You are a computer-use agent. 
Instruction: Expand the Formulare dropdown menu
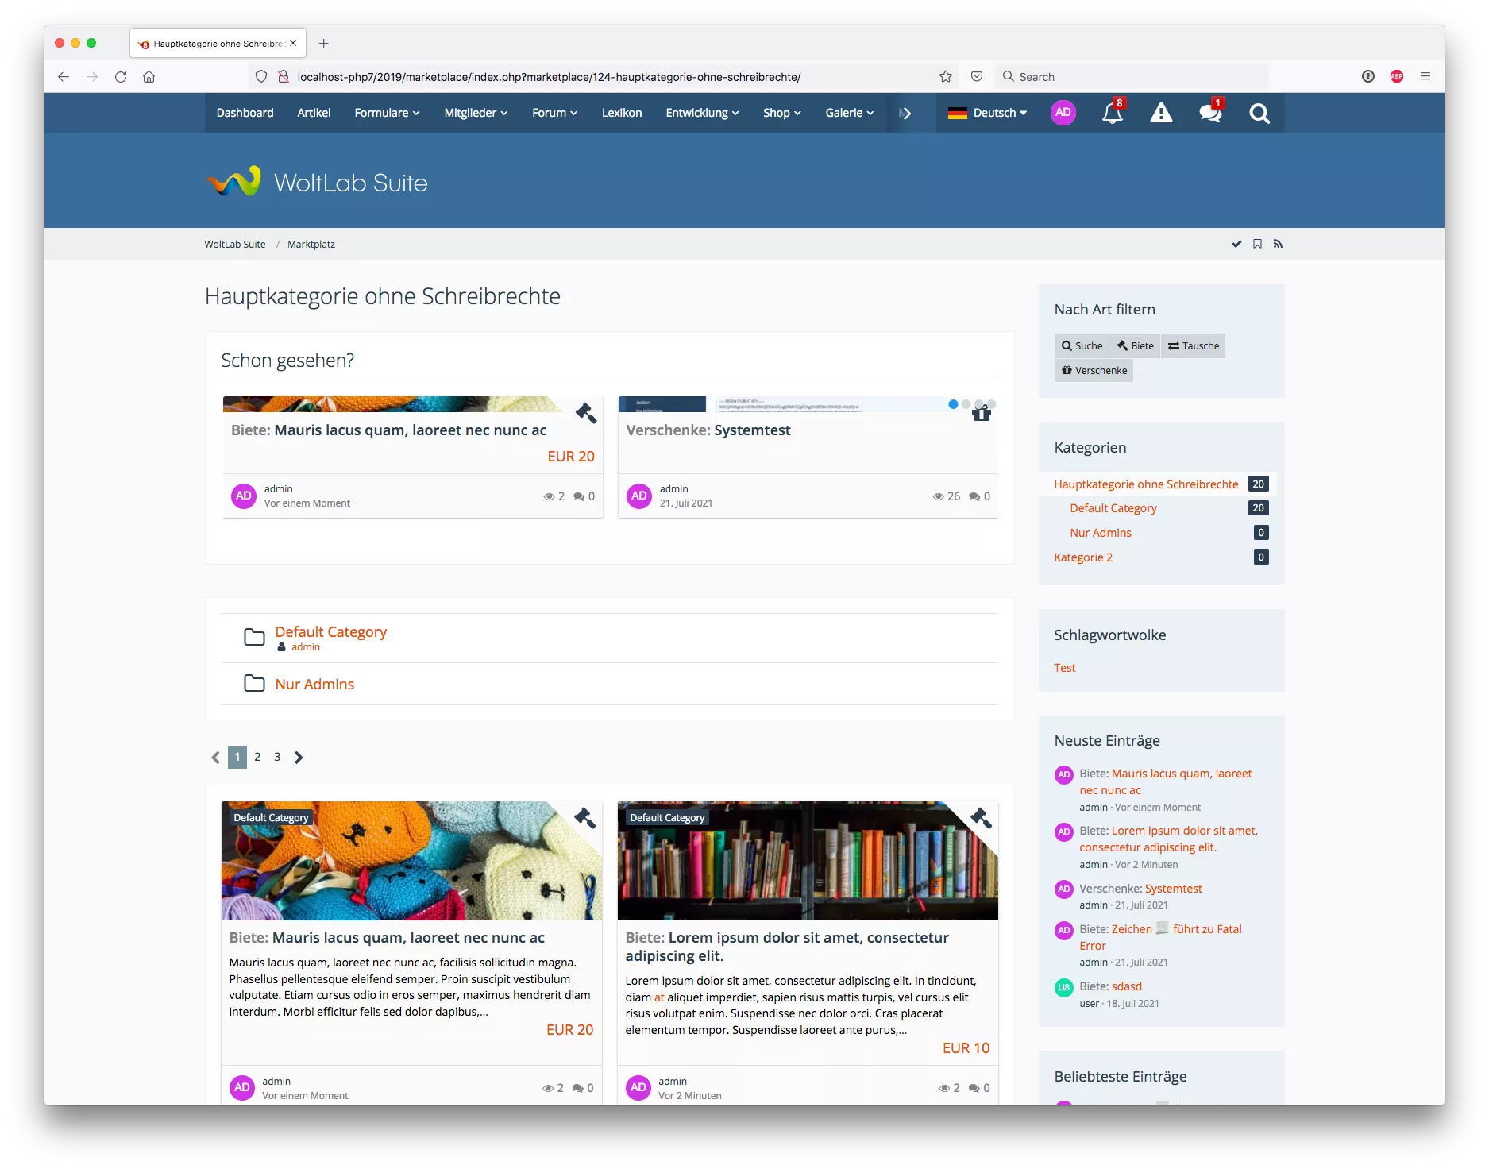tap(387, 113)
